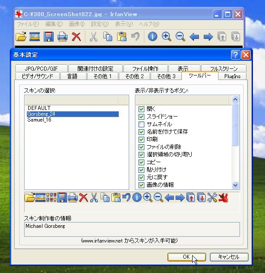
Task: Click the printer icon in main toolbar
Action: click(62, 37)
